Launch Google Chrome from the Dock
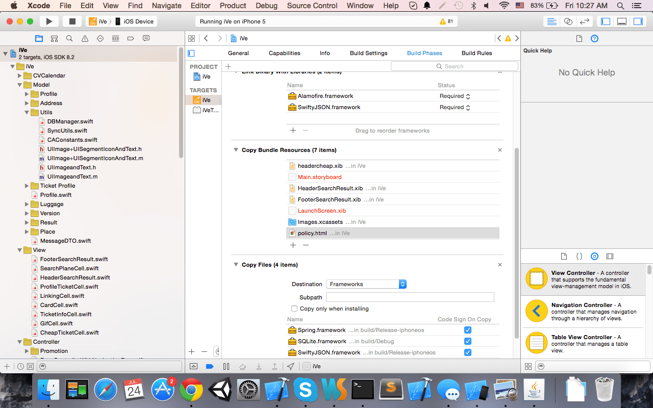 click(191, 390)
